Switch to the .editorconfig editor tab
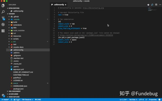 point(59,5)
